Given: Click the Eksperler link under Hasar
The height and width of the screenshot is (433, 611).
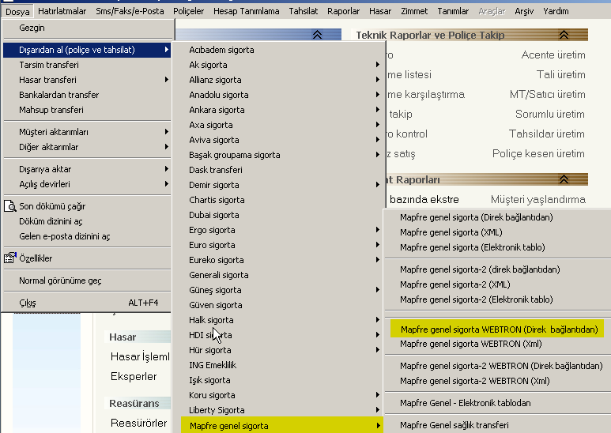Looking at the screenshot, I should 134,376.
